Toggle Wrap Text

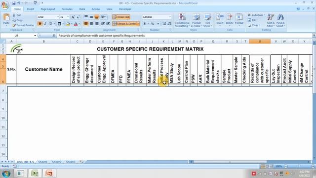pyautogui.click(x=121, y=17)
